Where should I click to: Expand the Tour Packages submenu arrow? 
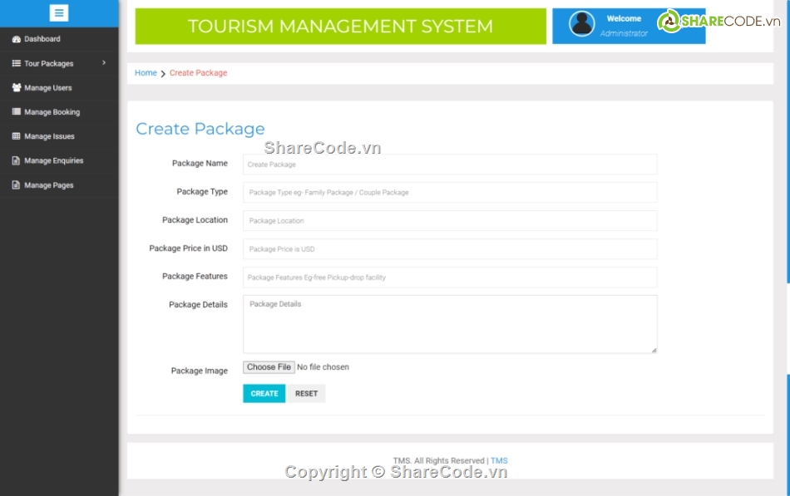coord(104,63)
